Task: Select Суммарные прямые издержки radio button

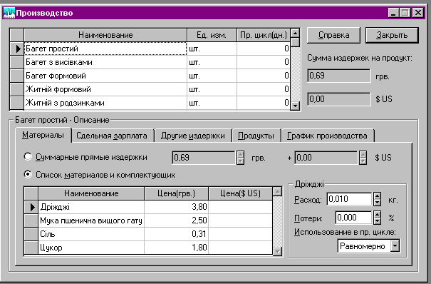Action: 28,156
